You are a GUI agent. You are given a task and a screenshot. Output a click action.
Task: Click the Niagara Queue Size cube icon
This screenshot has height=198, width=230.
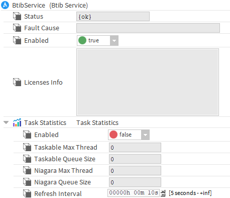coord(27,182)
